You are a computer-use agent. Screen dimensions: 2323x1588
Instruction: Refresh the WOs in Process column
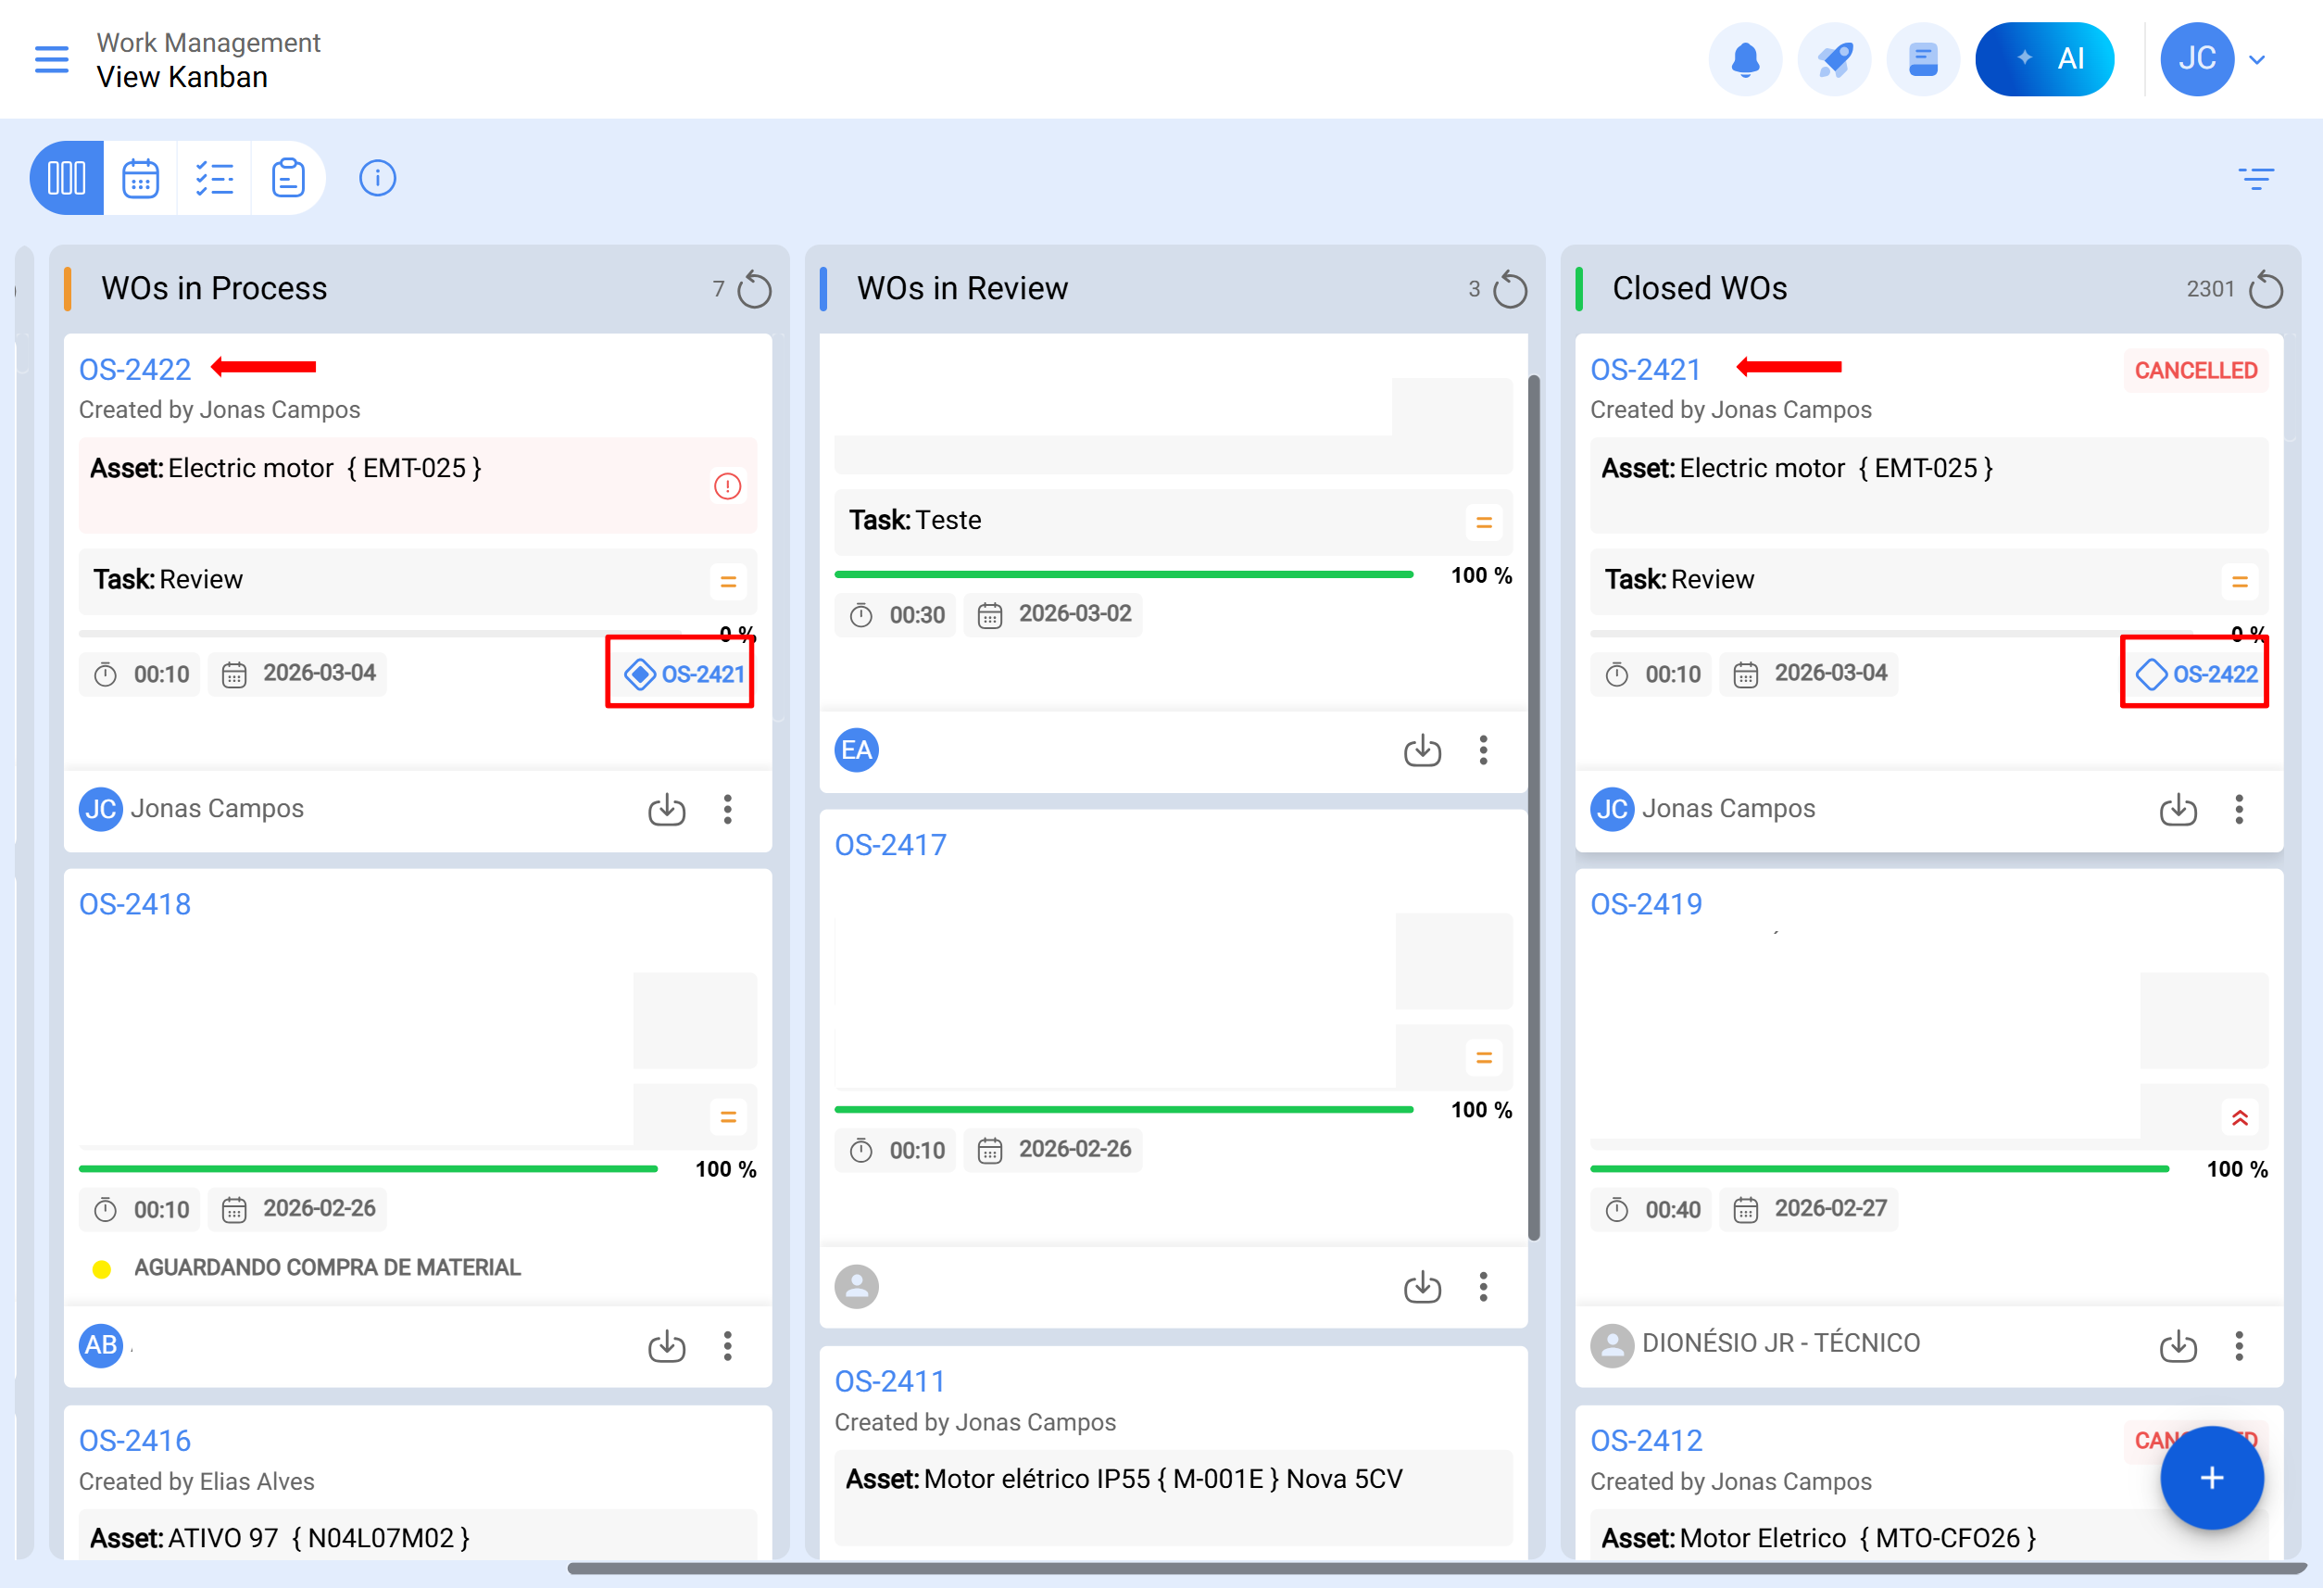[755, 290]
